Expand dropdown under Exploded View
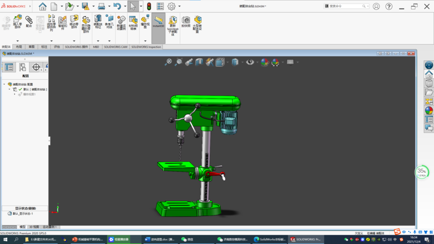The height and width of the screenshot is (244, 434). 145,41
